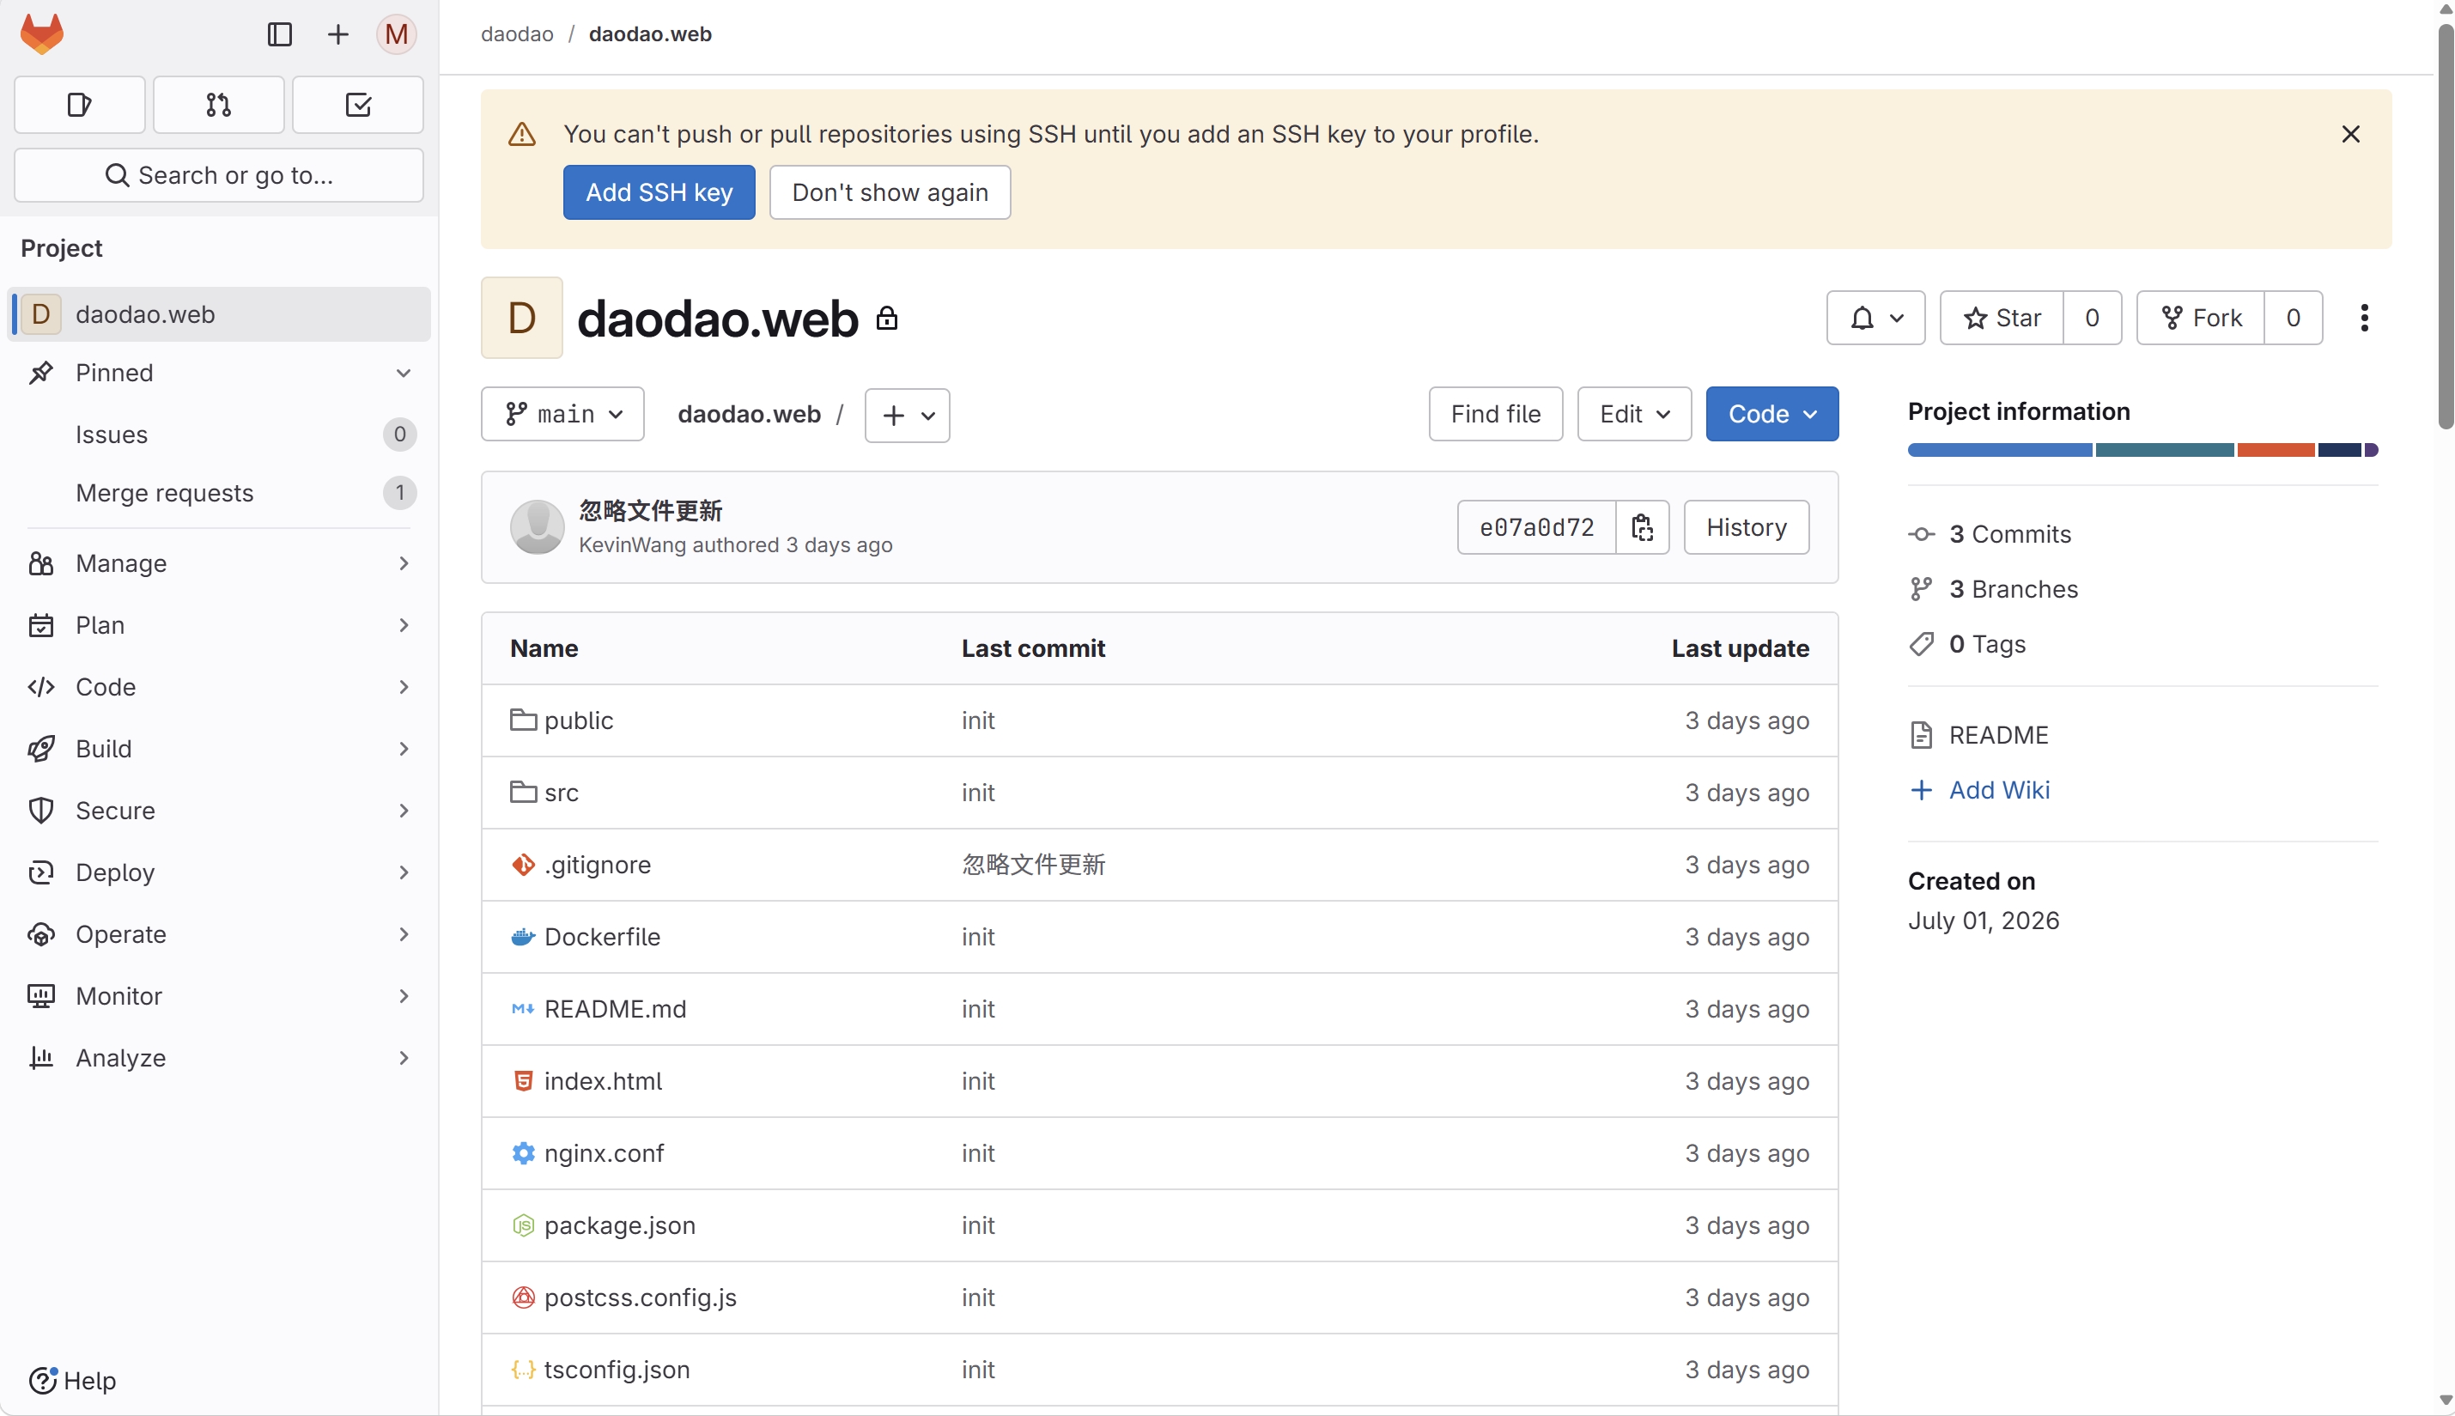
Task: Open the to-do list icon
Action: (358, 104)
